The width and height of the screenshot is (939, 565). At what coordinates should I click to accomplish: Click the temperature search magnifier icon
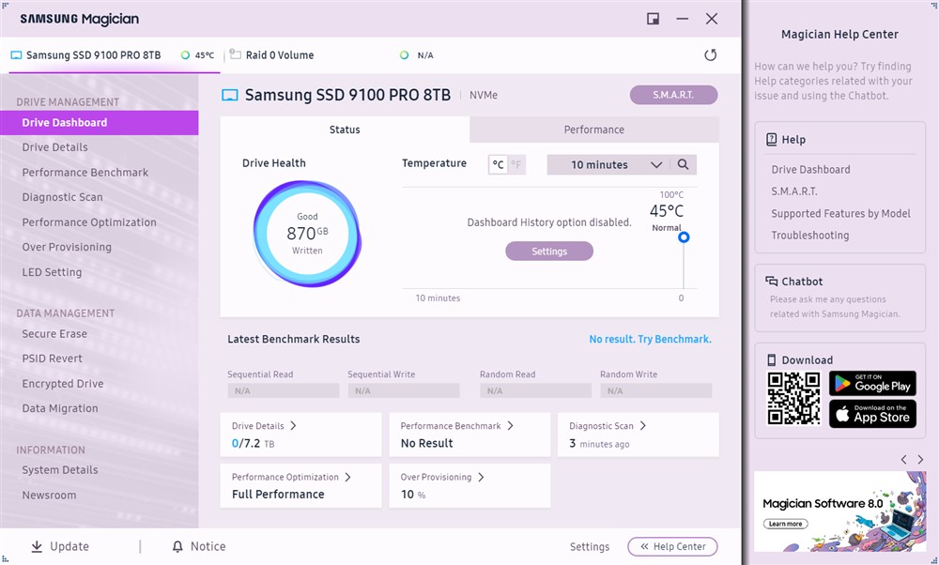pos(683,165)
